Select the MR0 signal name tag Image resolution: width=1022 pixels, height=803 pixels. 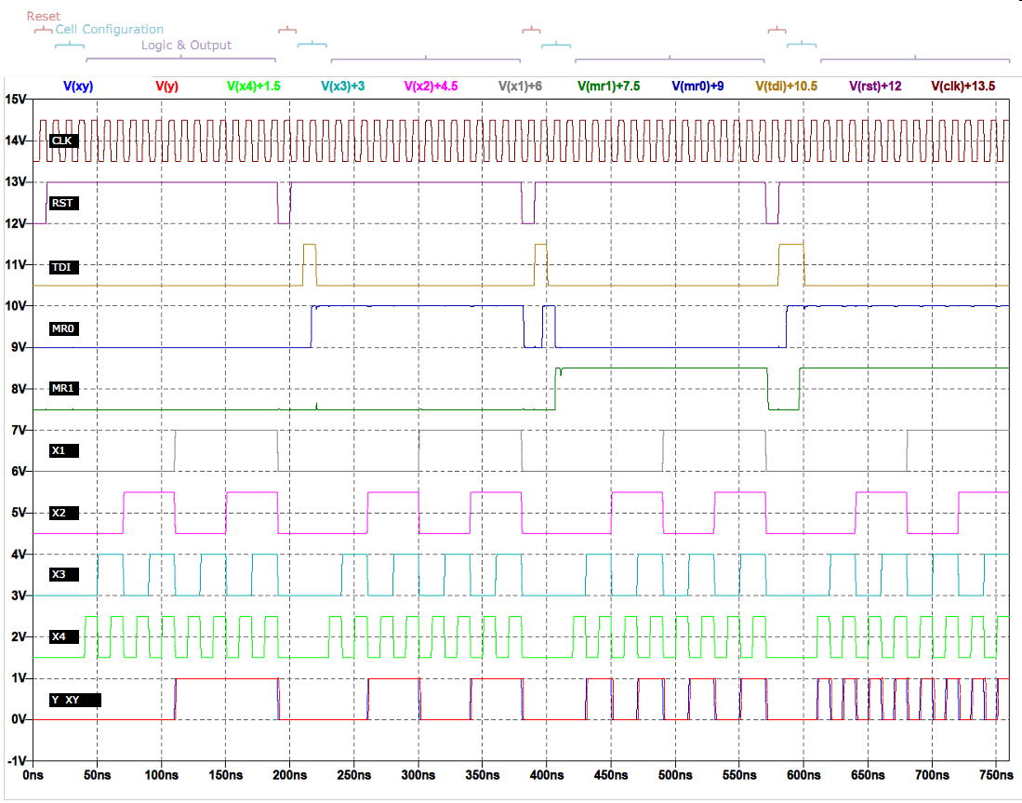coord(63,328)
